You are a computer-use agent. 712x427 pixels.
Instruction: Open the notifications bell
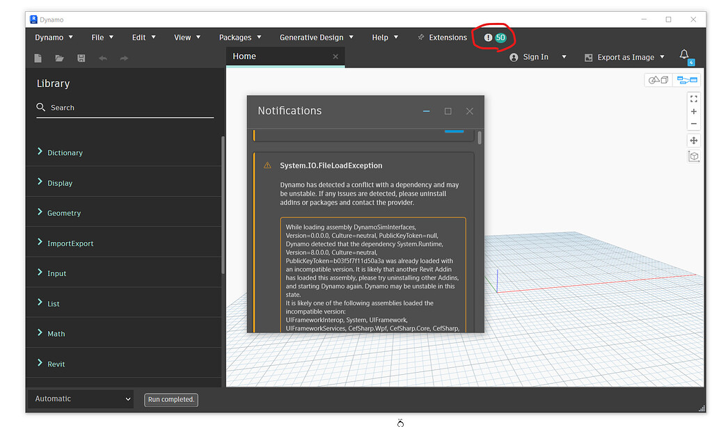(683, 56)
